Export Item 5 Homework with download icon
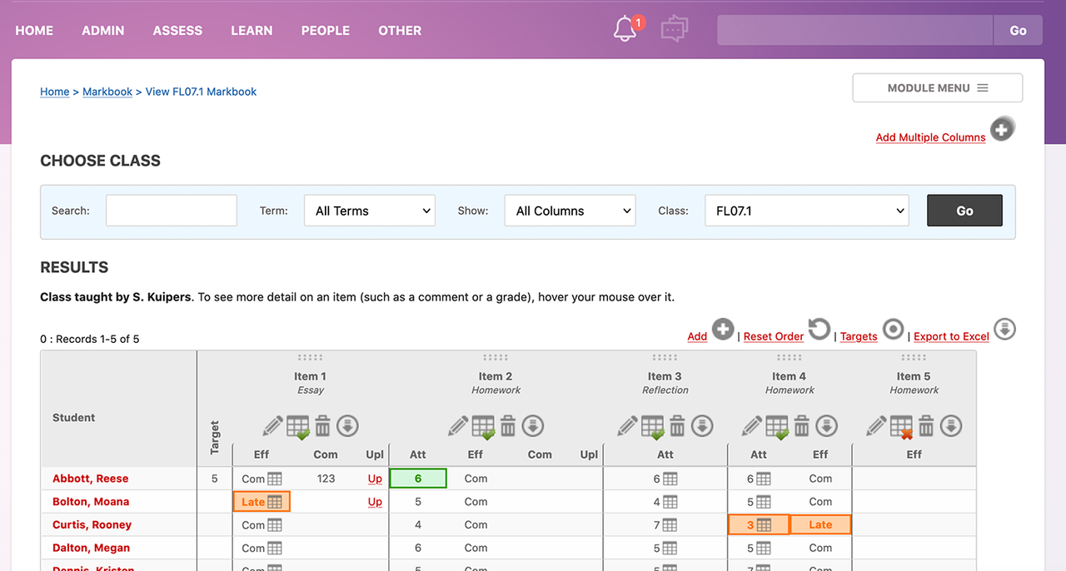1066x571 pixels. tap(951, 426)
